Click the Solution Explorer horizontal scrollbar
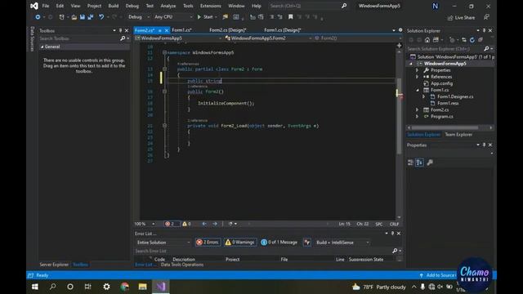The width and height of the screenshot is (523, 294). pyautogui.click(x=449, y=127)
